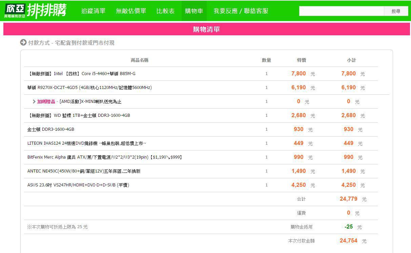Click the 商品名稱 column header
This screenshot has width=411, height=253.
pyautogui.click(x=140, y=60)
